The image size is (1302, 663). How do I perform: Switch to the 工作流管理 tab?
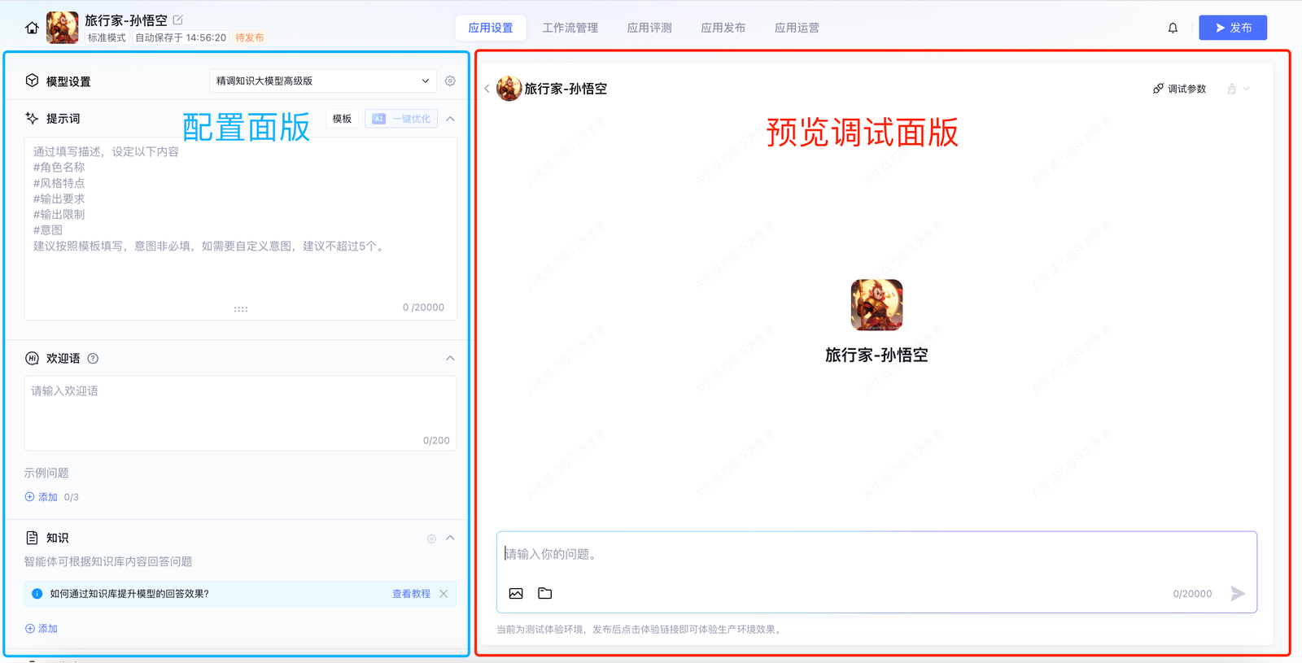tap(570, 28)
